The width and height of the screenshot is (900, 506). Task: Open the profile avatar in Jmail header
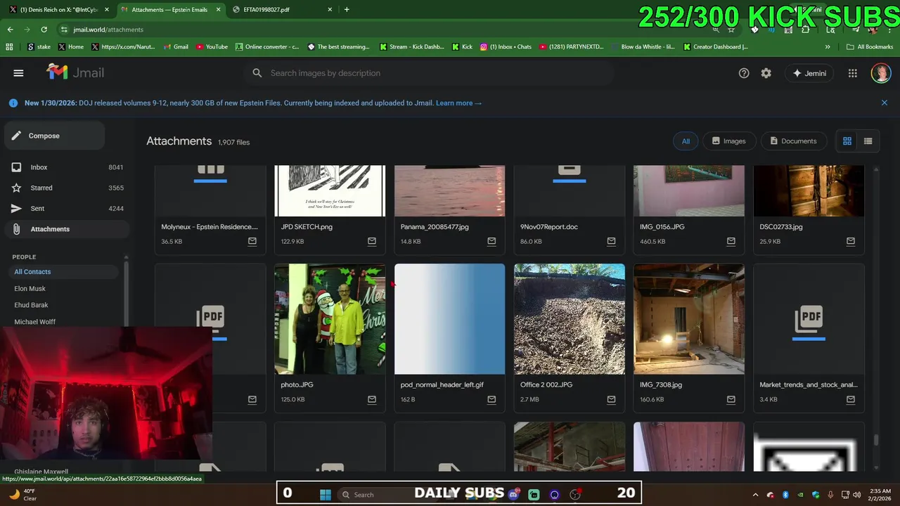(880, 73)
